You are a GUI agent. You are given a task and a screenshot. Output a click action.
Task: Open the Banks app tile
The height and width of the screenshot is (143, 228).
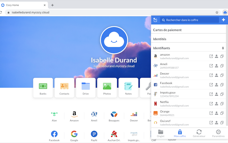(x=43, y=88)
